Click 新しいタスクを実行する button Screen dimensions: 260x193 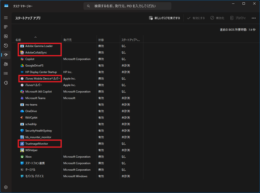[164, 18]
